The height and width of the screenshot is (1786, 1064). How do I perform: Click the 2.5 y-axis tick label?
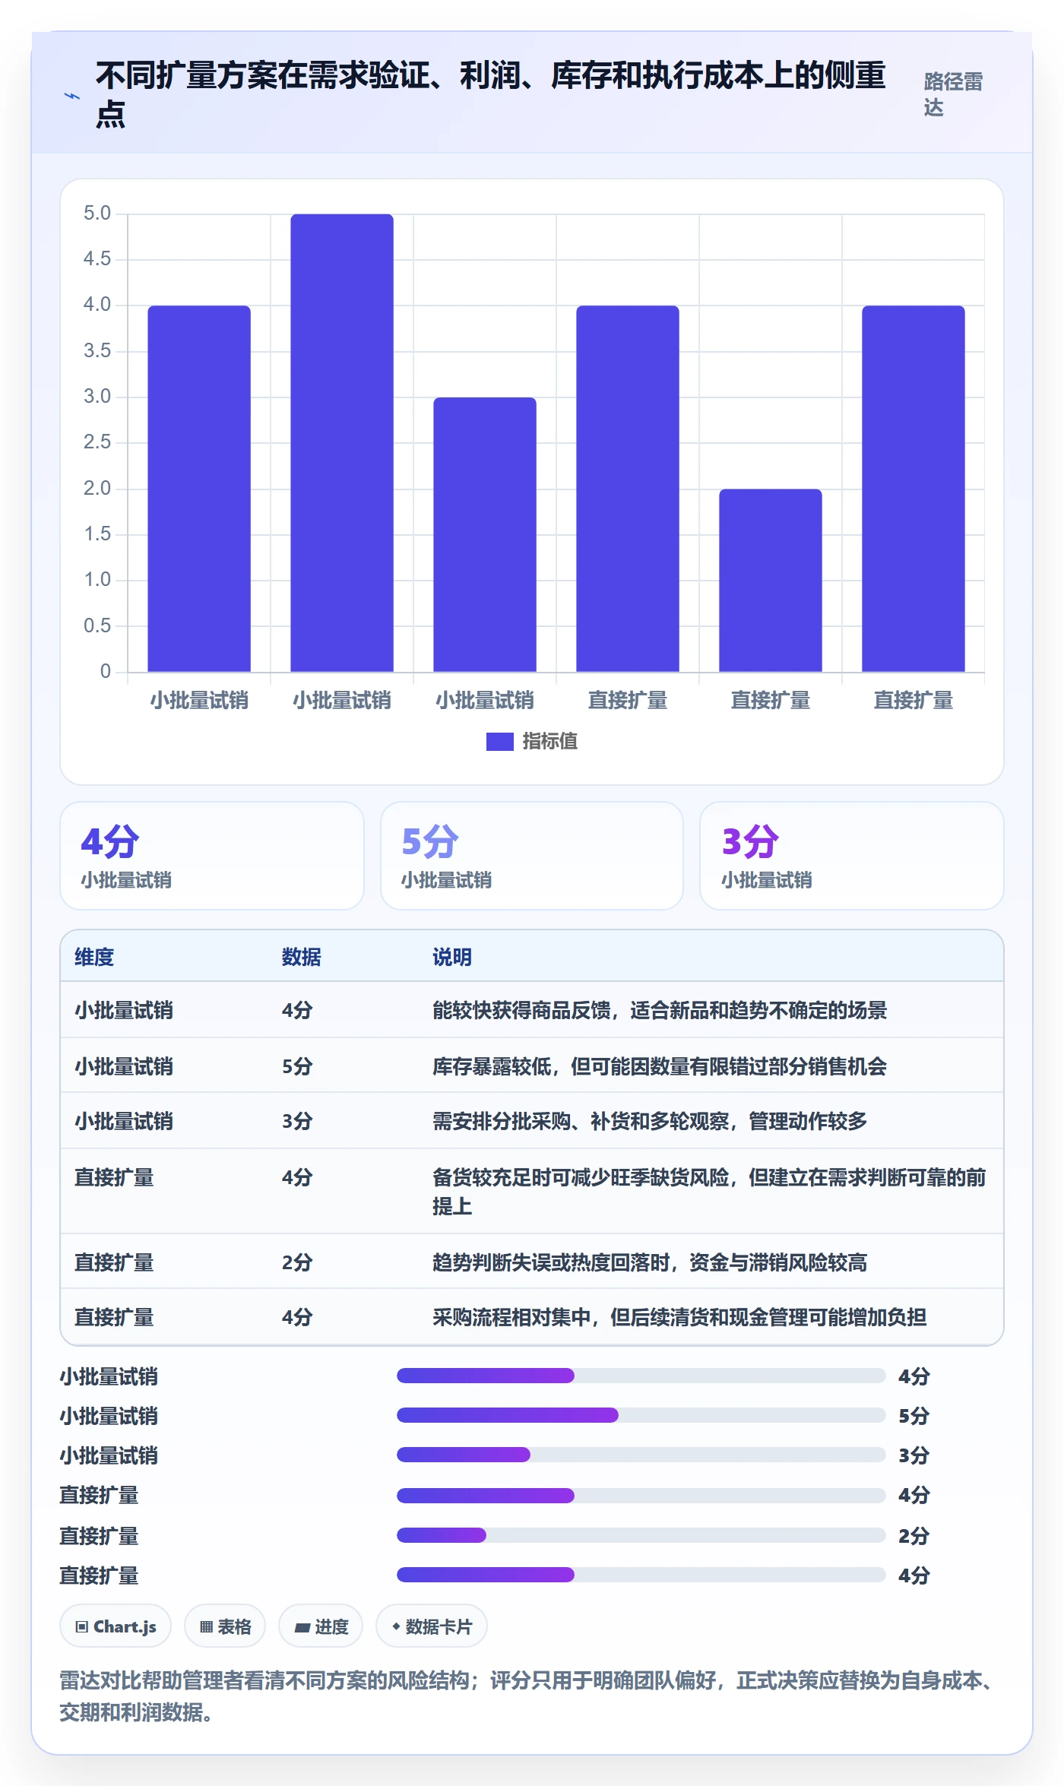[x=97, y=442]
